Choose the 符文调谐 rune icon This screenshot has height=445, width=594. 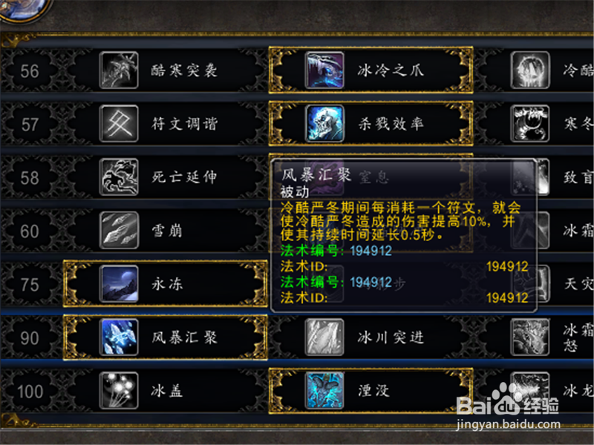[119, 123]
